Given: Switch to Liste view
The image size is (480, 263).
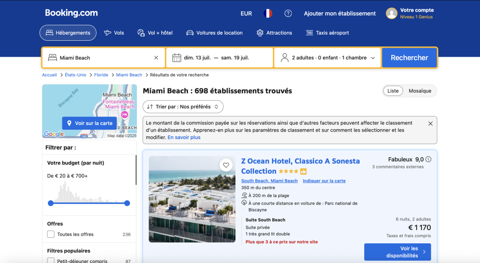Looking at the screenshot, I should tap(393, 91).
